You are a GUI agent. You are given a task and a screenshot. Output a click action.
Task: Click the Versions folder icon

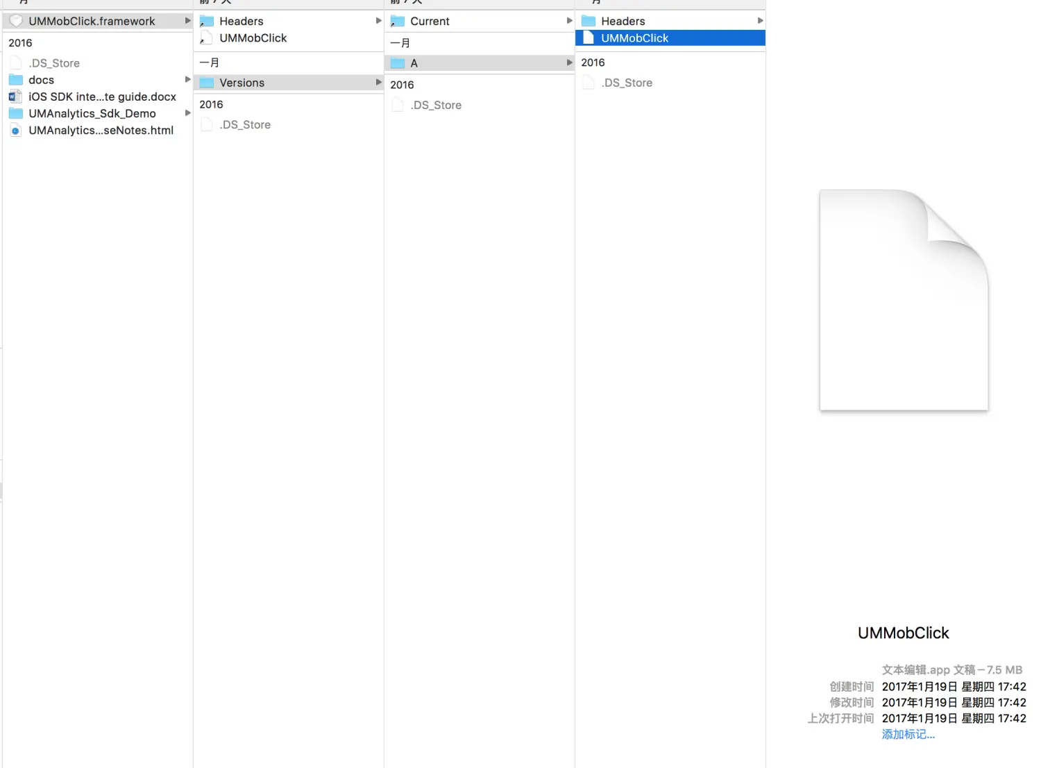coord(207,83)
